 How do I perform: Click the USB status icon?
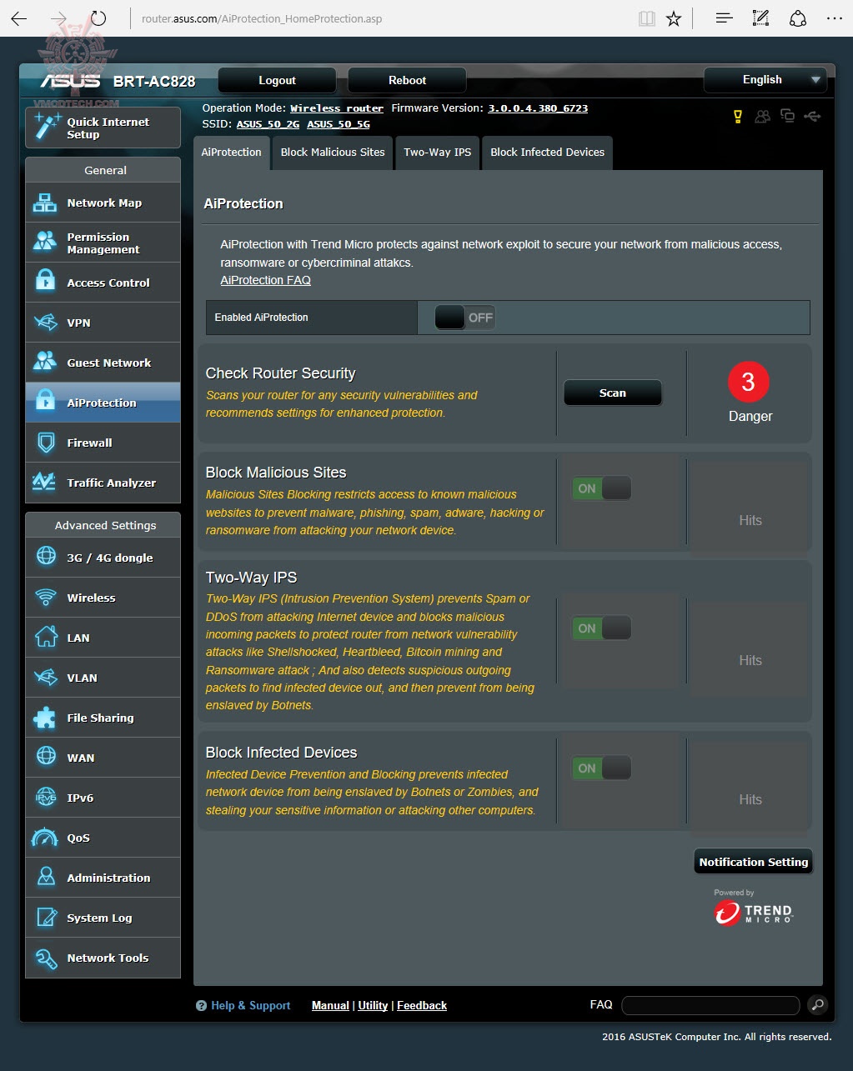[812, 117]
